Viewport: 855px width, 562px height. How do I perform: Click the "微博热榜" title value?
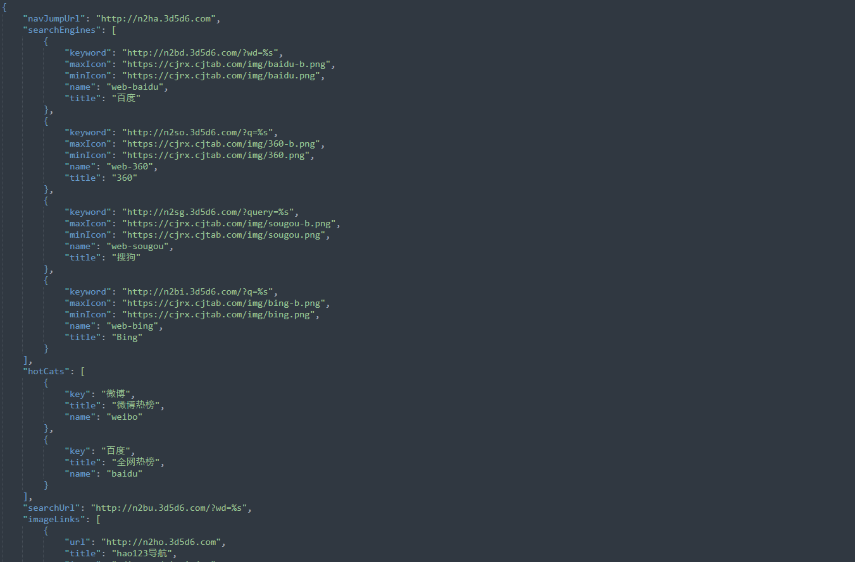pyautogui.click(x=135, y=405)
